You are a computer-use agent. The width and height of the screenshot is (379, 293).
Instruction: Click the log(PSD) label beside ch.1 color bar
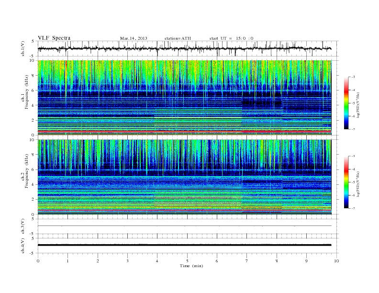pyautogui.click(x=358, y=105)
